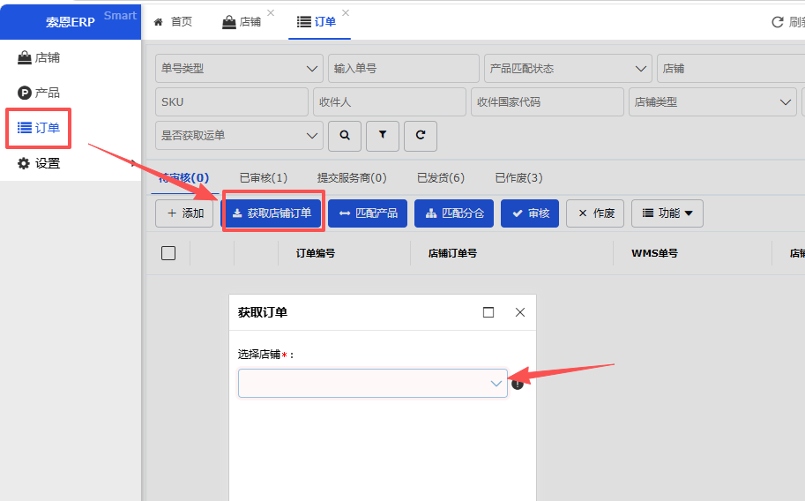Open the 店铺类型 dropdown
The height and width of the screenshot is (501, 805).
click(x=712, y=101)
